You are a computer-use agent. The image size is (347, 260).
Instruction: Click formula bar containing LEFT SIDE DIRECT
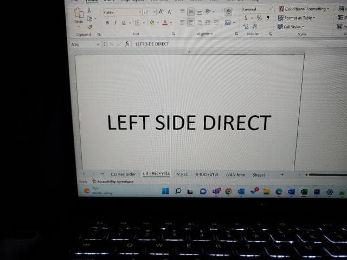pyautogui.click(x=239, y=44)
